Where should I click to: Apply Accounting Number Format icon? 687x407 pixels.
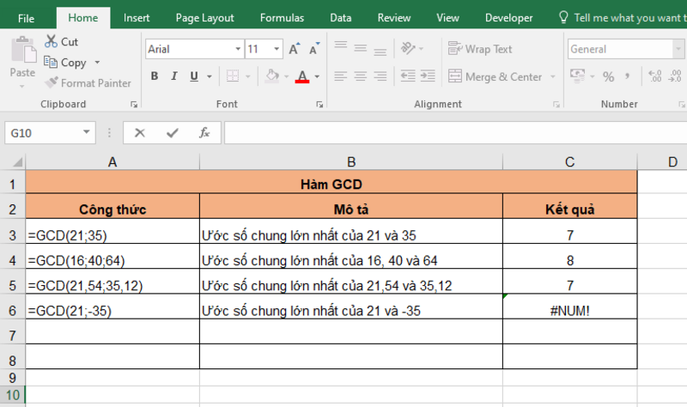577,76
